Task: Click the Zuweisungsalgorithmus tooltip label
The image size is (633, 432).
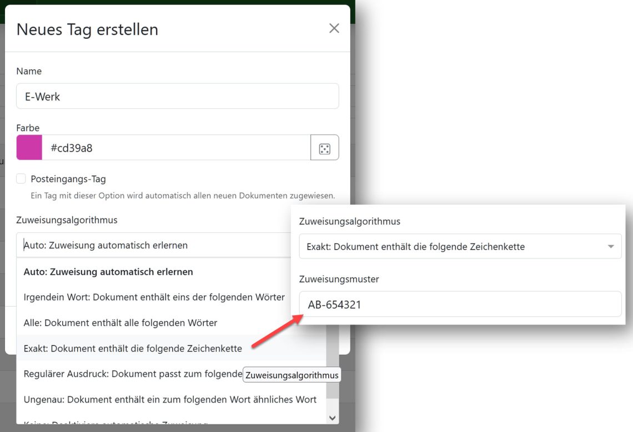Action: tap(292, 375)
